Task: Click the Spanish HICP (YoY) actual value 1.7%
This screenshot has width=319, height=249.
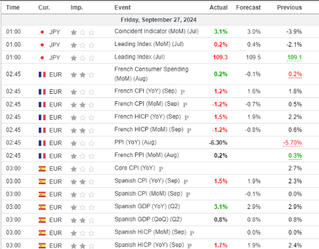Action: point(221,245)
